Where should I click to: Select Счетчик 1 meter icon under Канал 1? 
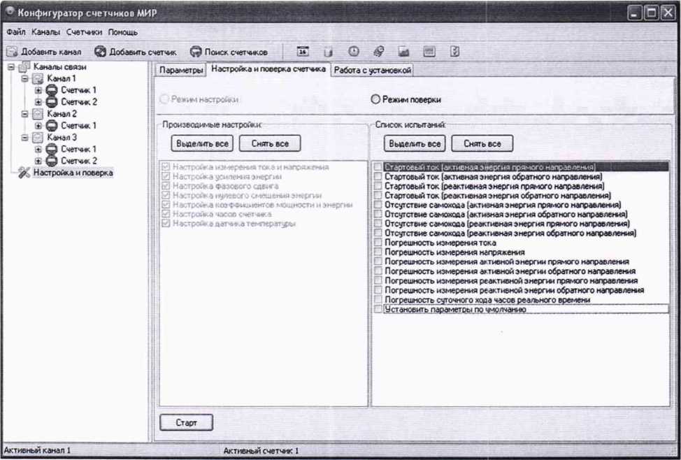point(52,90)
